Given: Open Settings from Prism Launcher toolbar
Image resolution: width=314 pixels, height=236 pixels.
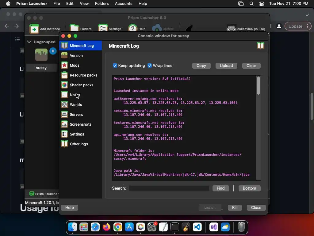Looking at the screenshot, I should (x=110, y=29).
